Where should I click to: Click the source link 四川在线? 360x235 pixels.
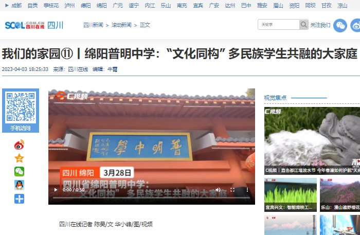78,69
